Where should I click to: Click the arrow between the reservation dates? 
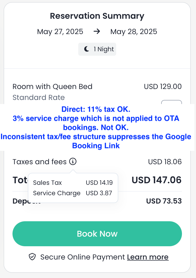(97, 32)
